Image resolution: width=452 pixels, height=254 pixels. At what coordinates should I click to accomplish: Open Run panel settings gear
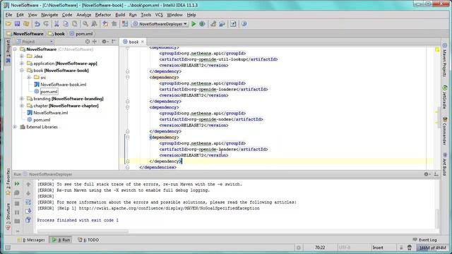coord(427,174)
